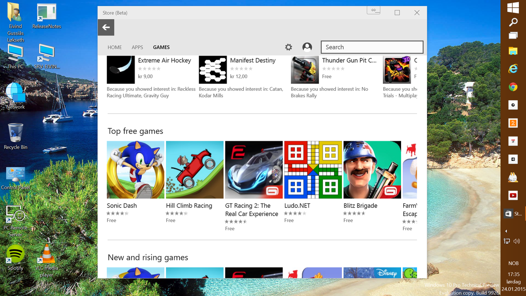Open Thunder Gun Pit Crew icon

[305, 70]
